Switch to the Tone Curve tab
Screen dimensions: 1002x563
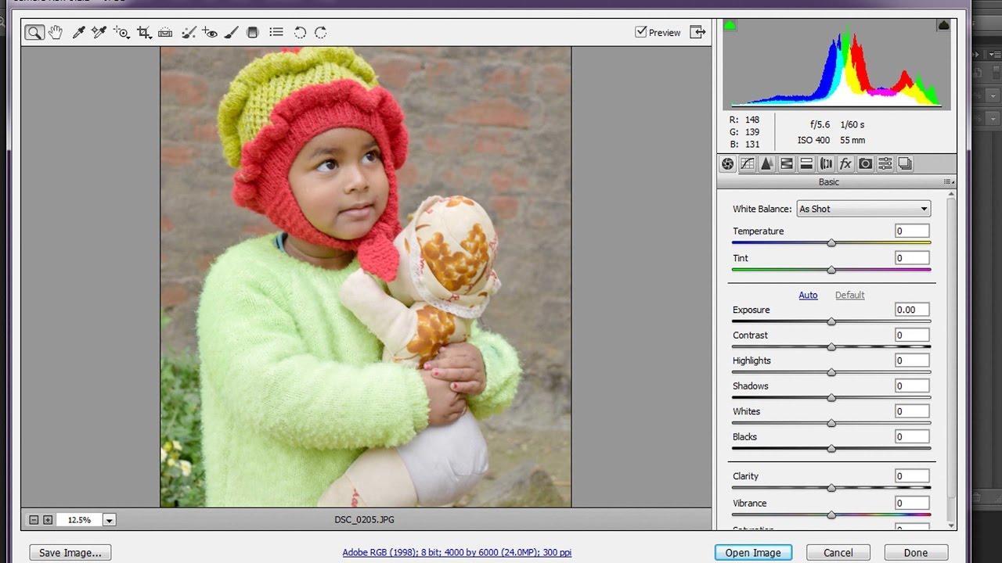(748, 163)
